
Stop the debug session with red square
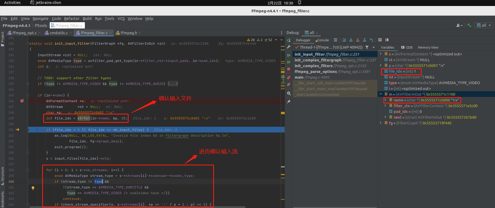[x=289, y=69]
